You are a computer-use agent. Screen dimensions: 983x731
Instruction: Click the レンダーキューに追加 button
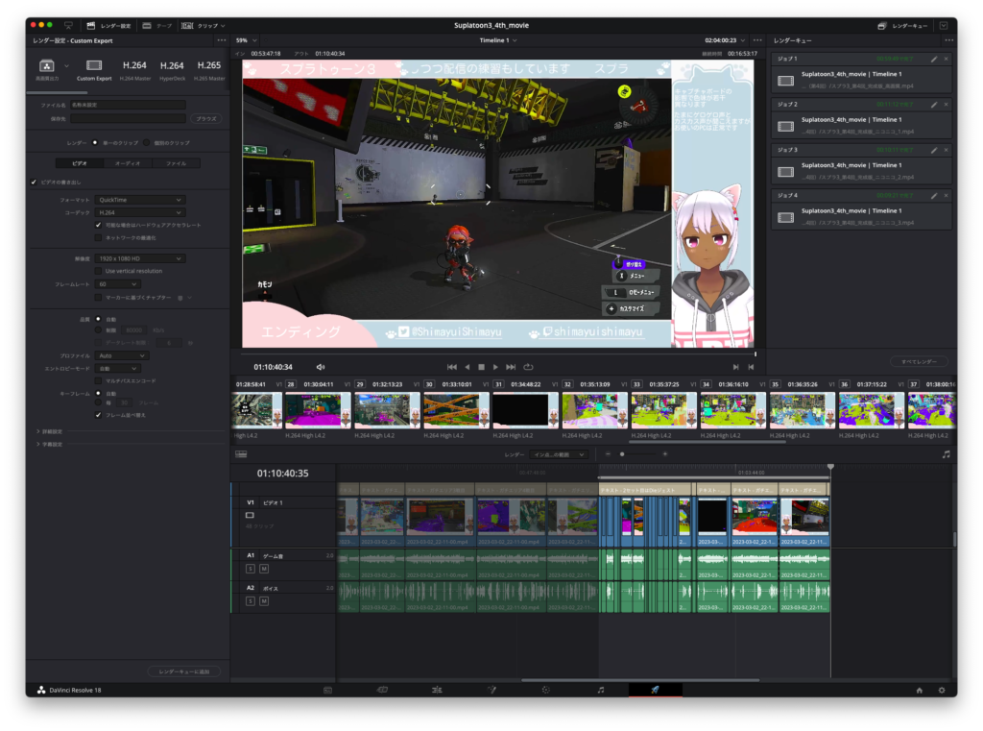[x=184, y=671]
